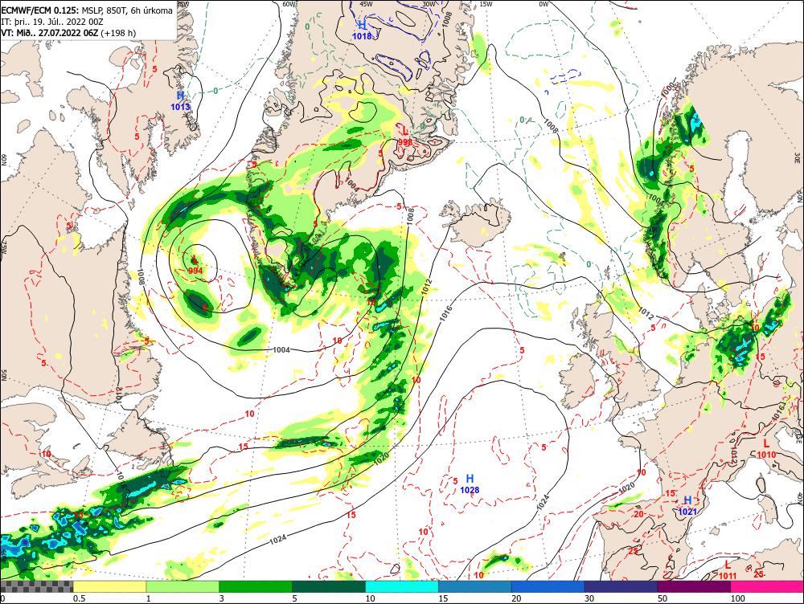804x604 pixels.
Task: Click the '100' legend scale value
Action: tap(738, 598)
